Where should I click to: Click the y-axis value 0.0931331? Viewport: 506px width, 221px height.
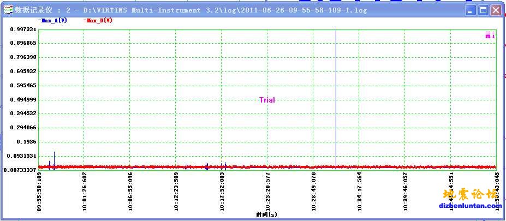point(22,156)
